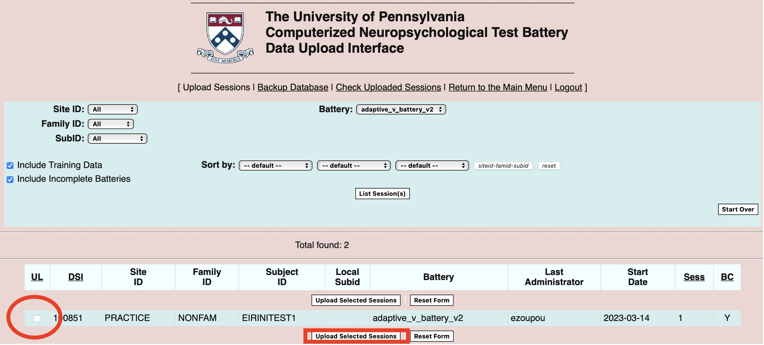Uncheck Include Incomplete Batteries

click(10, 179)
